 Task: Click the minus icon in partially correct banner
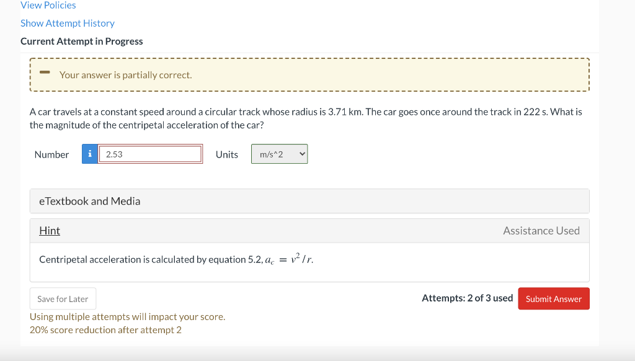(45, 73)
